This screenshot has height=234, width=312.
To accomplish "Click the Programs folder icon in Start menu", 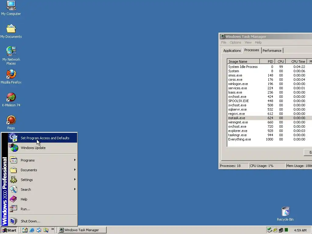I will point(13,160).
